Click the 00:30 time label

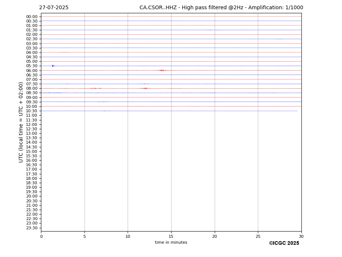point(32,21)
